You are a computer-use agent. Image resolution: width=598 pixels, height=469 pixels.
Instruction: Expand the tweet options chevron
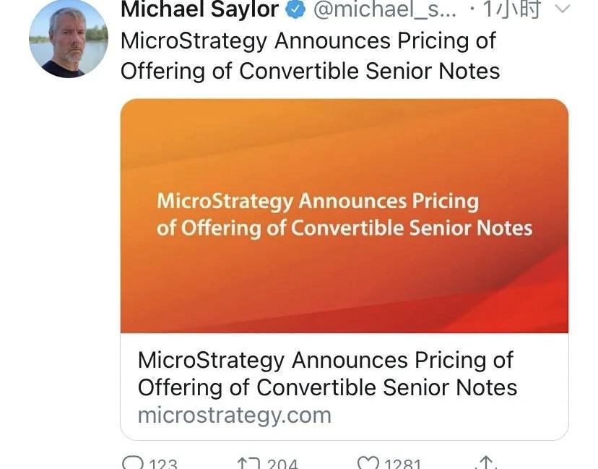(561, 9)
